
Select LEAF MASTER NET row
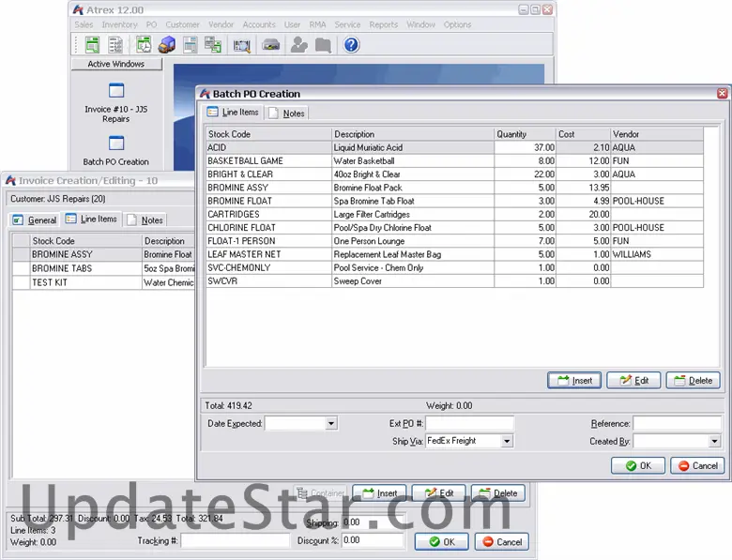pyautogui.click(x=455, y=254)
